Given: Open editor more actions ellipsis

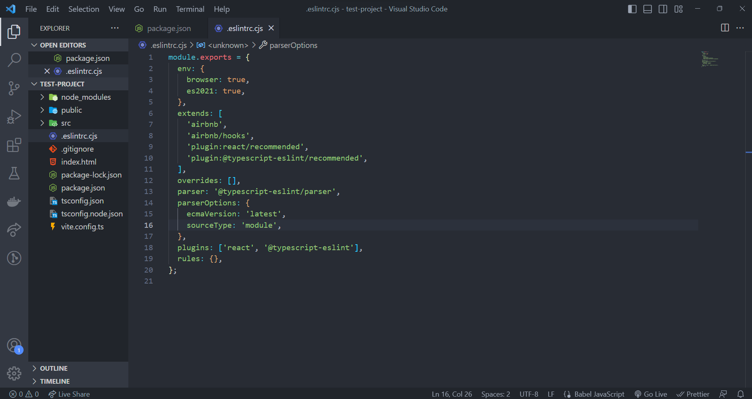Looking at the screenshot, I should [740, 28].
